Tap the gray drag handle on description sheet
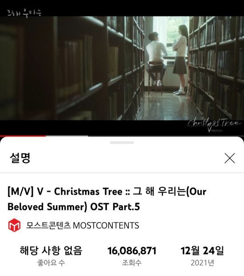This screenshot has width=244, height=276. [122, 142]
